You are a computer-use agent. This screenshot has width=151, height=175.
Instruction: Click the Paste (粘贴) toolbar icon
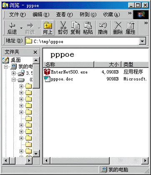88,28
